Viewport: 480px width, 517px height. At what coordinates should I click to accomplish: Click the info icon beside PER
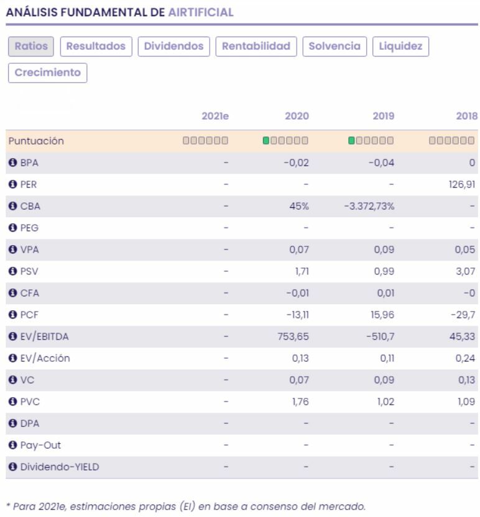pos(12,184)
